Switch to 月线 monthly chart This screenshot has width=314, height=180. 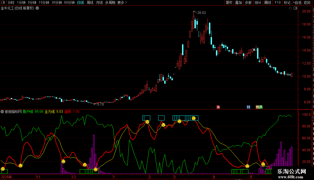click(x=99, y=2)
